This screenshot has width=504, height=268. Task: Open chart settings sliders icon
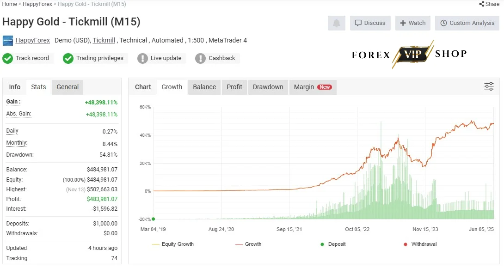click(489, 86)
